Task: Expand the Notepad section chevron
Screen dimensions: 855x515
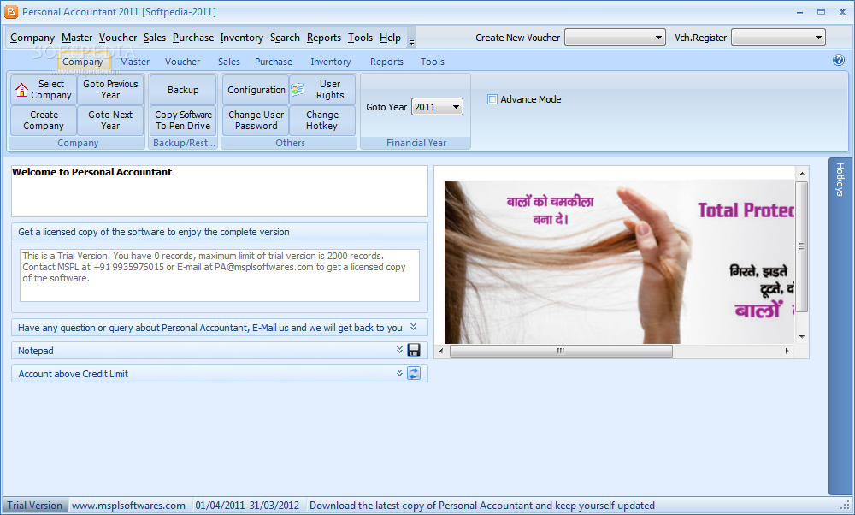Action: (399, 350)
